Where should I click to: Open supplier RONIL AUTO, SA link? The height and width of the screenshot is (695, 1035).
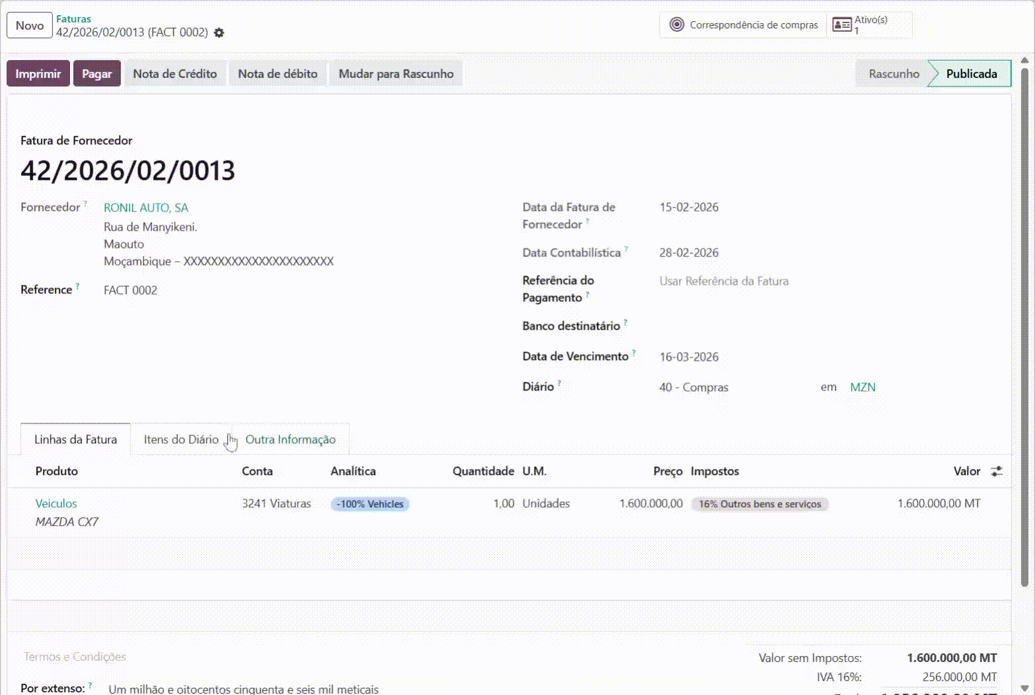pos(146,207)
